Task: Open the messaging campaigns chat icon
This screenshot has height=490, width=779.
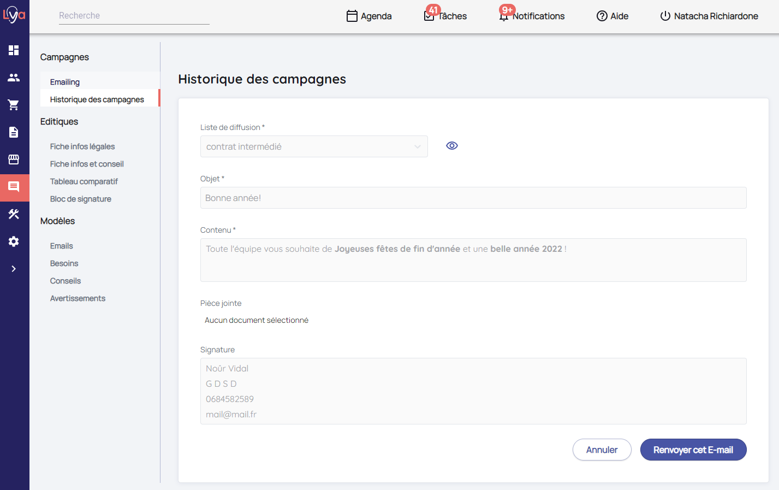Action: (14, 187)
